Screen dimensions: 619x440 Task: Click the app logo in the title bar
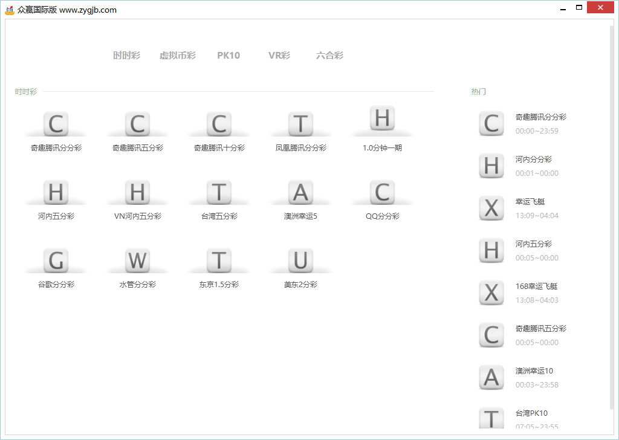coord(10,10)
